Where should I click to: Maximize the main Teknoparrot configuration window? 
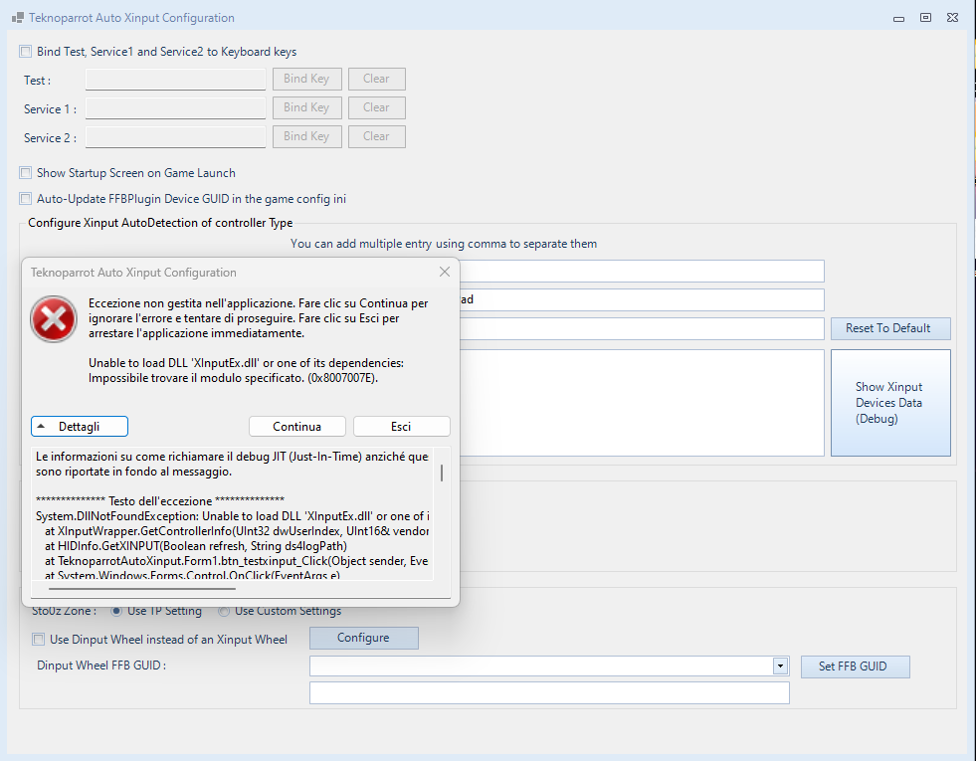click(925, 18)
